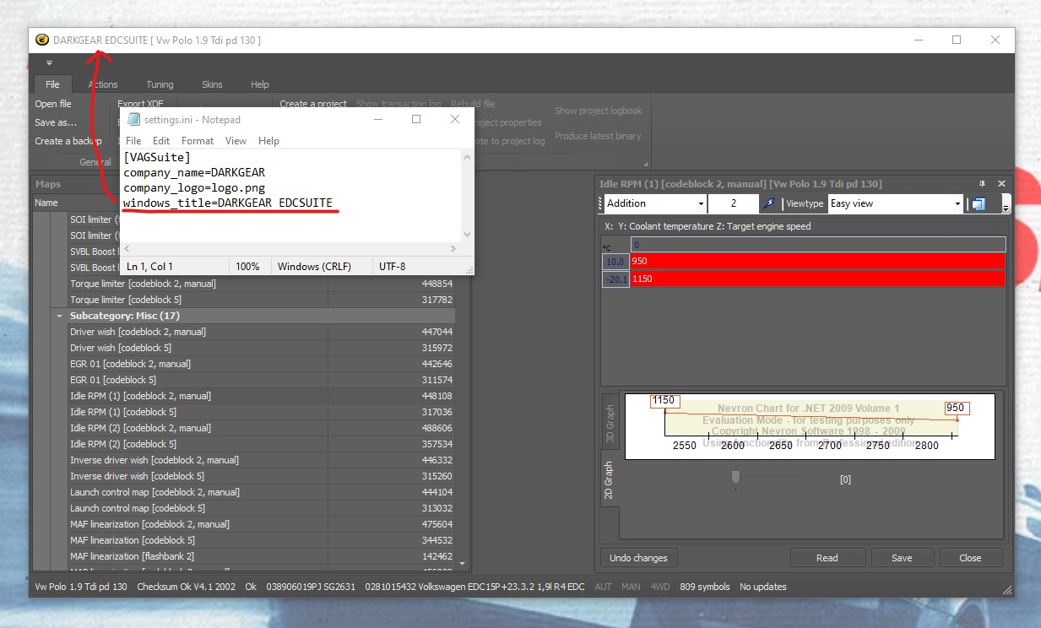Select Driver wish [codeblock 5] row
Image resolution: width=1041 pixels, height=628 pixels.
[x=262, y=348]
